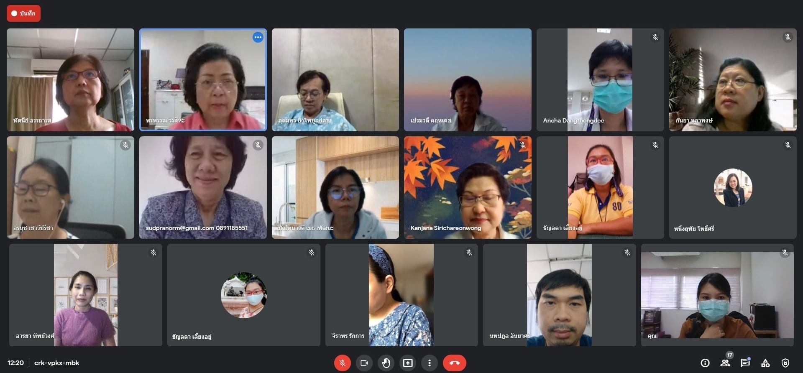Click the sudpranorm@gmail.com participant tile
This screenshot has width=803, height=373.
point(203,187)
